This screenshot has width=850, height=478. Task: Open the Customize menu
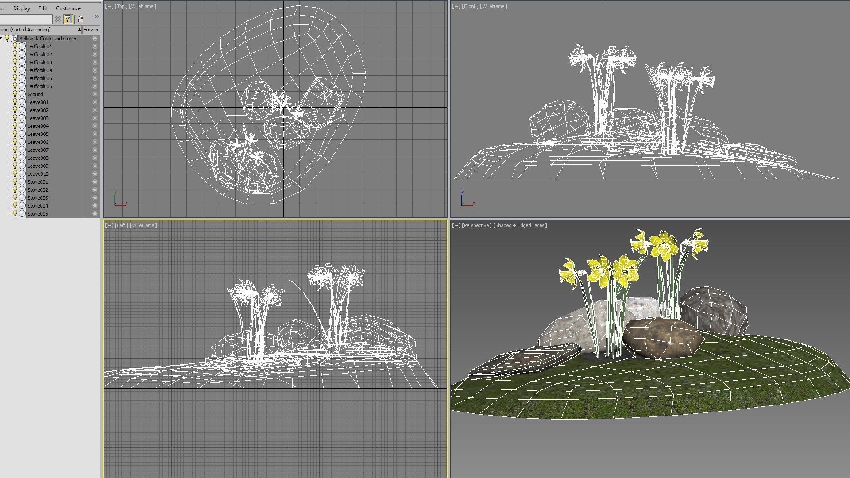(x=68, y=8)
